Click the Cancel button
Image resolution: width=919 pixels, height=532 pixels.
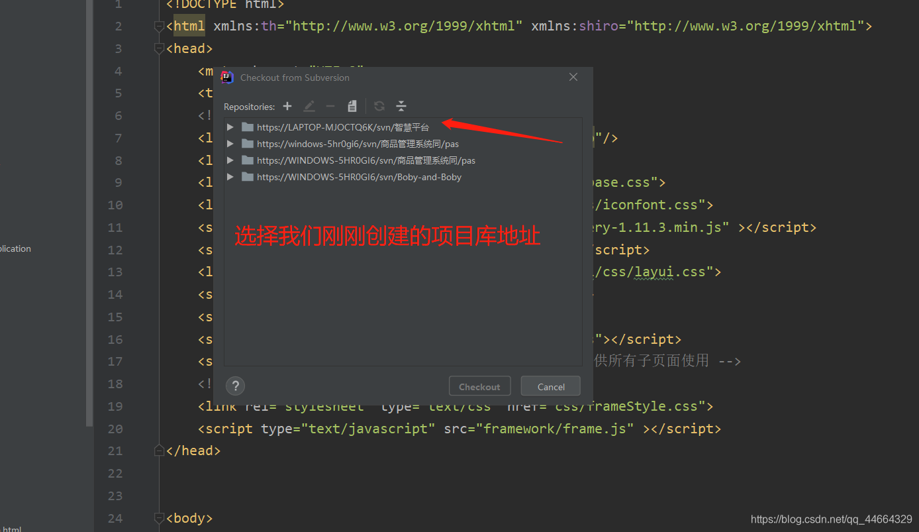(x=551, y=386)
